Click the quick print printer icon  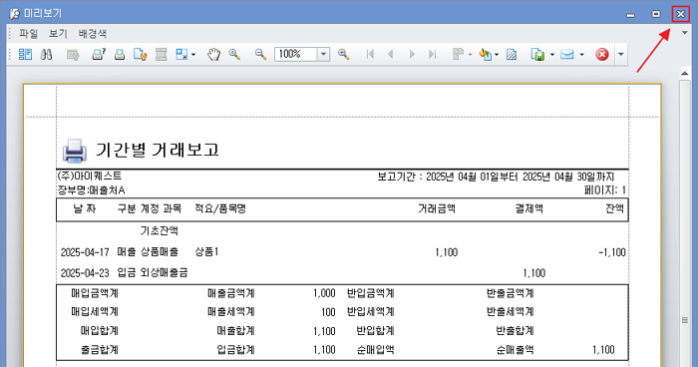pos(120,54)
